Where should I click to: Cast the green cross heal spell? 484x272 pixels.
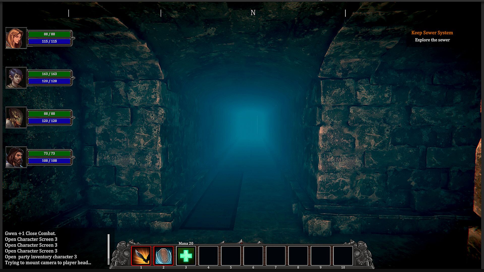(x=186, y=256)
